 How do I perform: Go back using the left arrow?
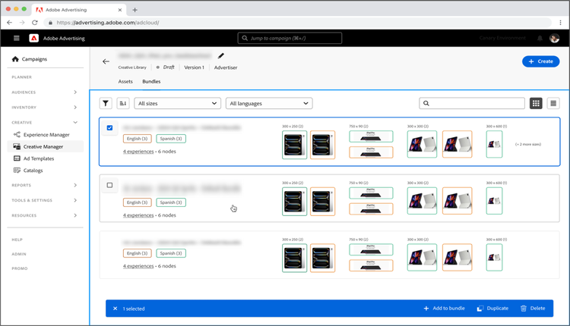click(106, 61)
